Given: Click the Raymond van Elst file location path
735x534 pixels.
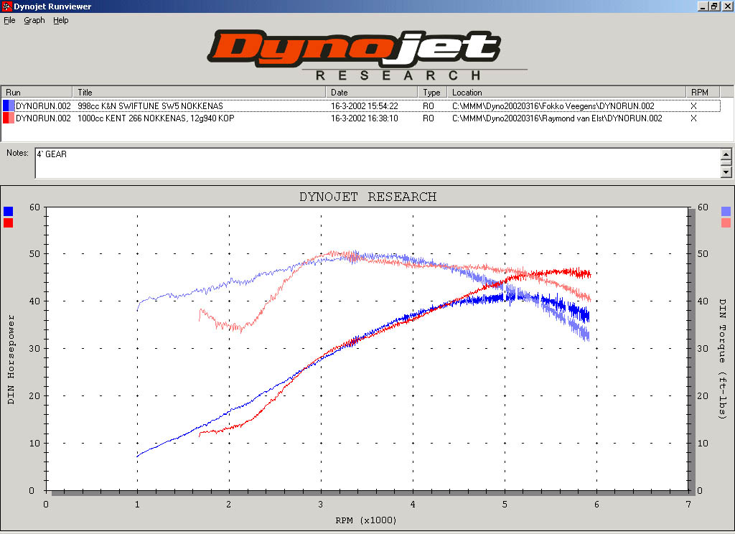Looking at the screenshot, I should (557, 118).
